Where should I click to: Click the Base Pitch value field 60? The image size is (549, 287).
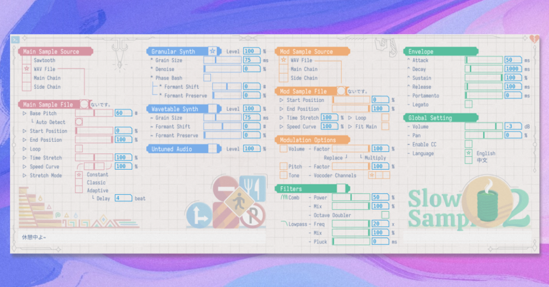123,113
